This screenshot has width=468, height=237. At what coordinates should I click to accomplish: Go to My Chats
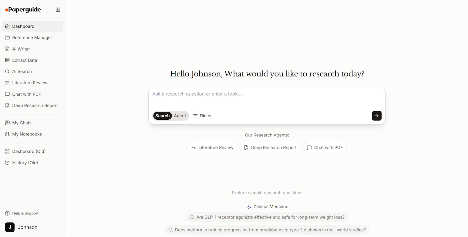pyautogui.click(x=22, y=123)
